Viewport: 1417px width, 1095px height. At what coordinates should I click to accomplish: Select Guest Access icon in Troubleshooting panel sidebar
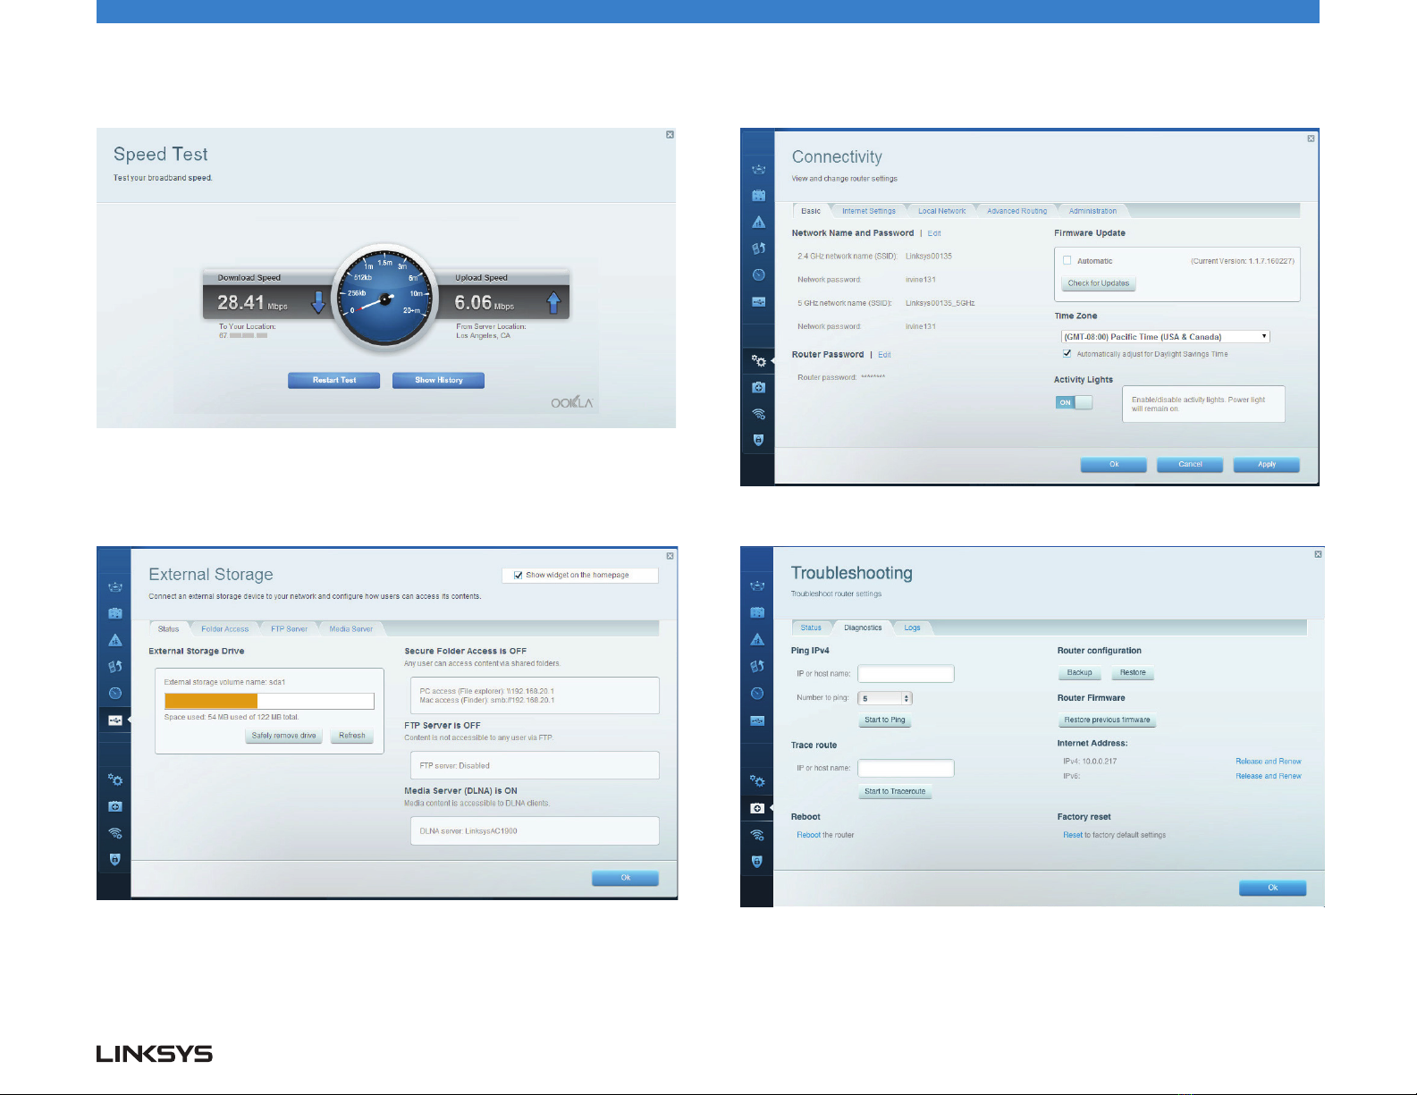(757, 613)
